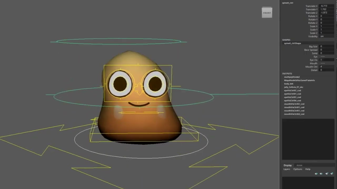The height and width of the screenshot is (189, 337).
Task: Click the FRONT view cube in the viewport
Action: pyautogui.click(x=267, y=13)
